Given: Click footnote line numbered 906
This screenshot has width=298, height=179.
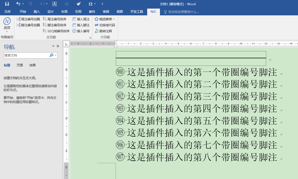Looking at the screenshot, I should point(196,145).
